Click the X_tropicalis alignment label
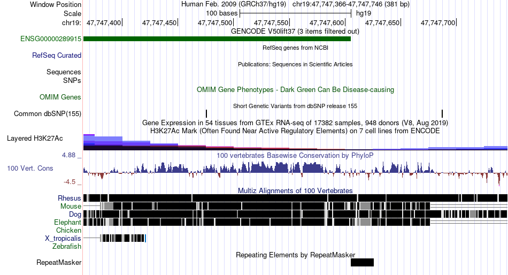 tap(63, 239)
